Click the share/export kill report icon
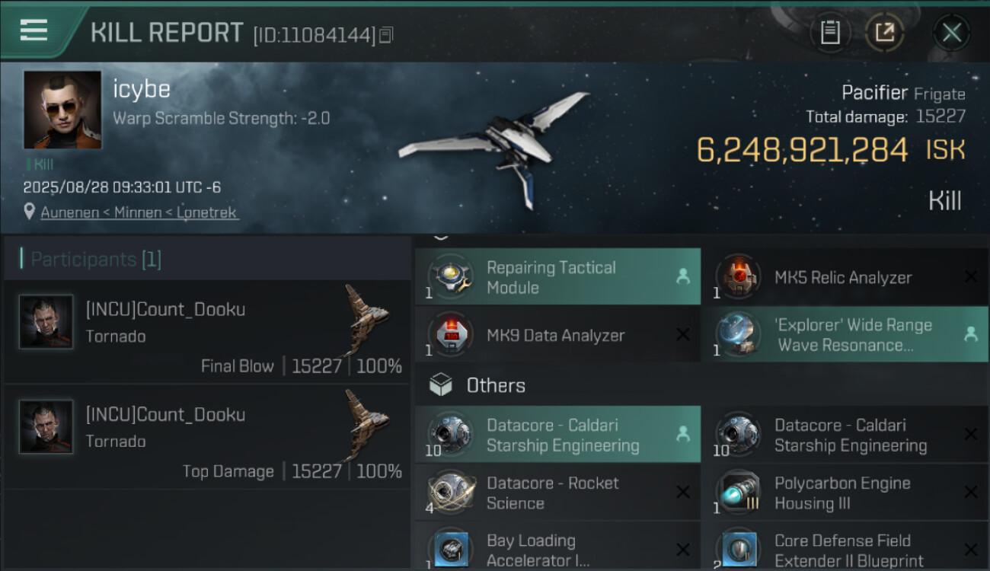The image size is (990, 571). tap(884, 33)
